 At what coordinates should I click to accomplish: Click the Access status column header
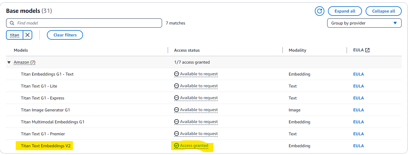pos(187,50)
